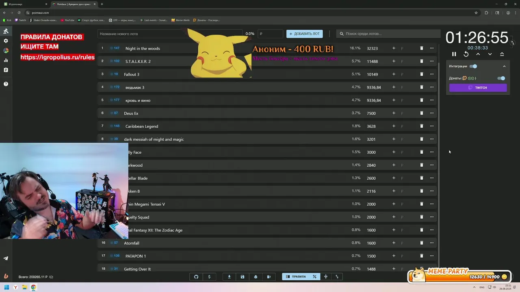Toggle the Интеграции switch
Image resolution: width=520 pixels, height=292 pixels.
pyautogui.click(x=473, y=66)
